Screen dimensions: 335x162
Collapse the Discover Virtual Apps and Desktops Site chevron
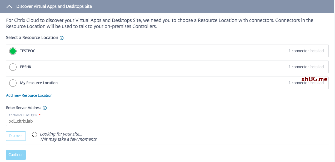[x=9, y=7]
